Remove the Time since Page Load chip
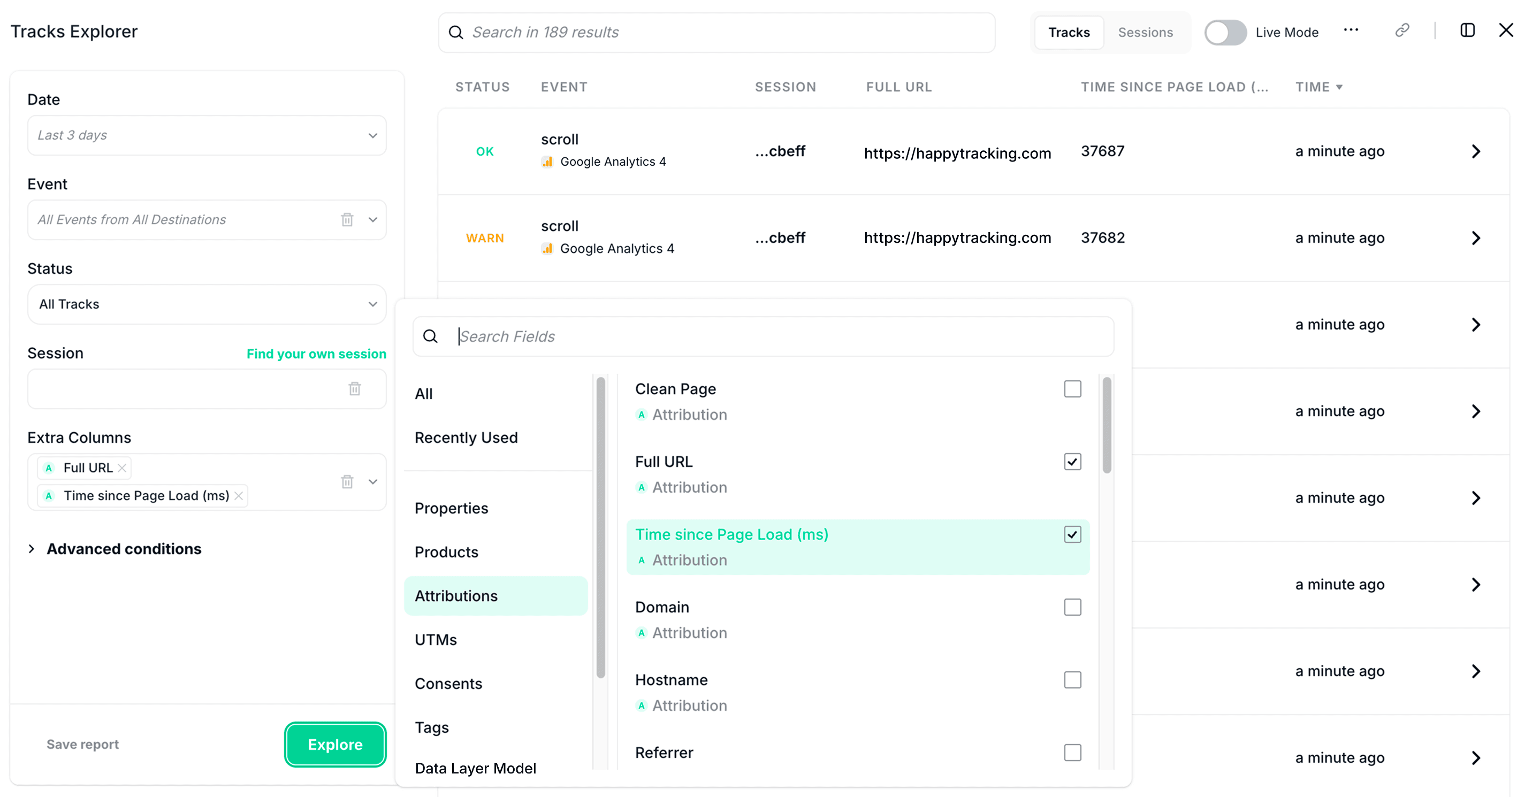The height and width of the screenshot is (797, 1525). (239, 496)
